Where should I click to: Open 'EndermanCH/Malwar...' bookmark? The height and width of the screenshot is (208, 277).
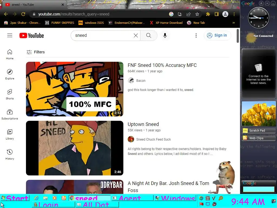127,23
